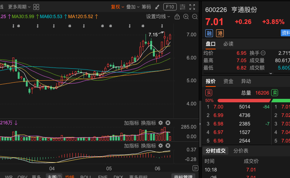Open the 设置均线 dropdown
Screen dimensions: 290x178
tap(158, 17)
